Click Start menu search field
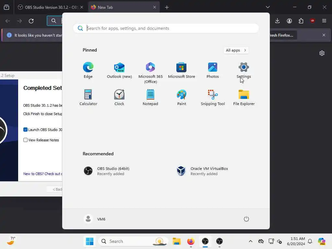 (x=166, y=28)
